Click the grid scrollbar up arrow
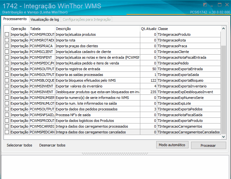The height and width of the screenshot is (179, 231). 223,28
